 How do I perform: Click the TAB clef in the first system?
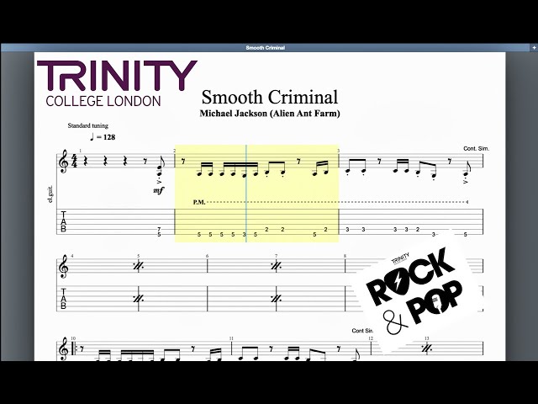(x=64, y=222)
